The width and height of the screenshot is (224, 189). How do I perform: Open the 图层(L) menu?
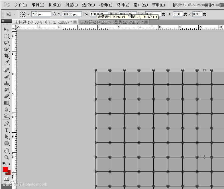pyautogui.click(x=72, y=5)
